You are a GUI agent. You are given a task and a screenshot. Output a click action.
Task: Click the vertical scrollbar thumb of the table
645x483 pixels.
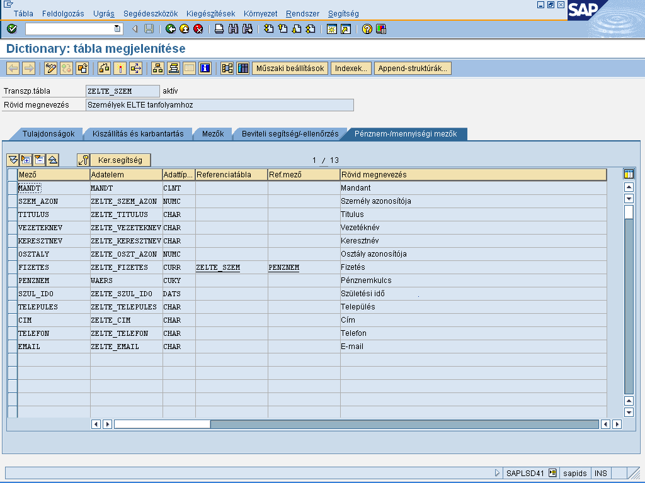(629, 212)
